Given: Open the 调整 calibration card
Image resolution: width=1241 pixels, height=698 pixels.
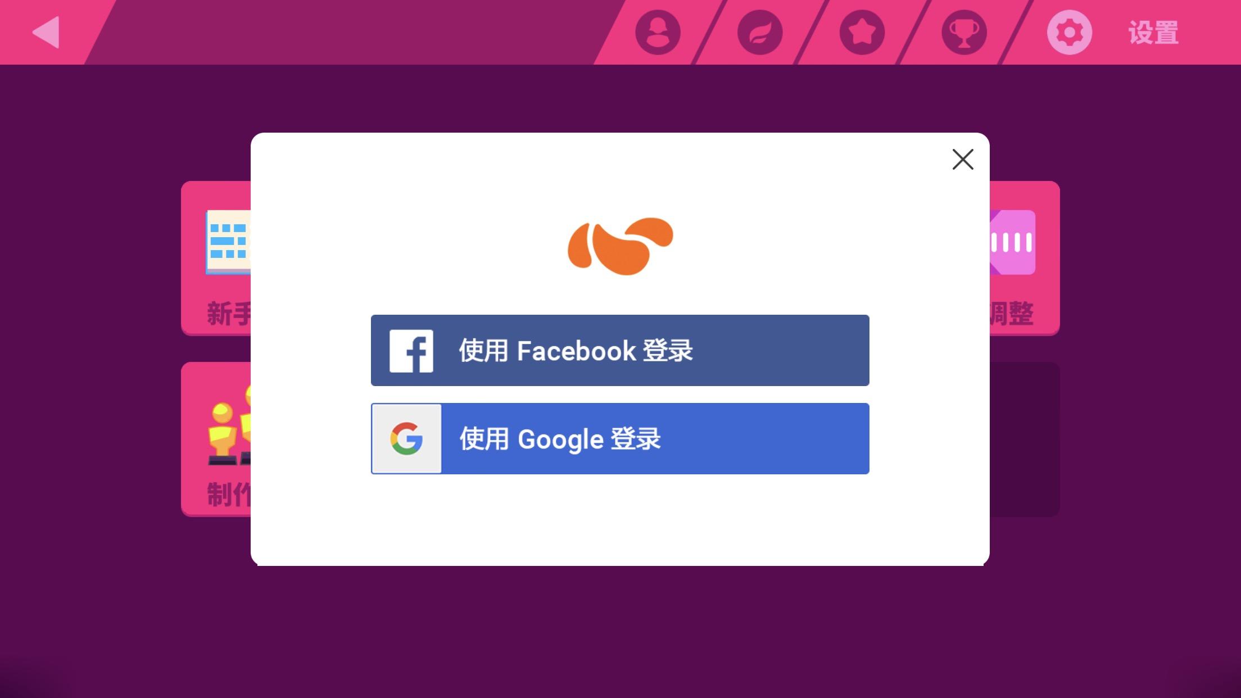Looking at the screenshot, I should coord(1024,258).
